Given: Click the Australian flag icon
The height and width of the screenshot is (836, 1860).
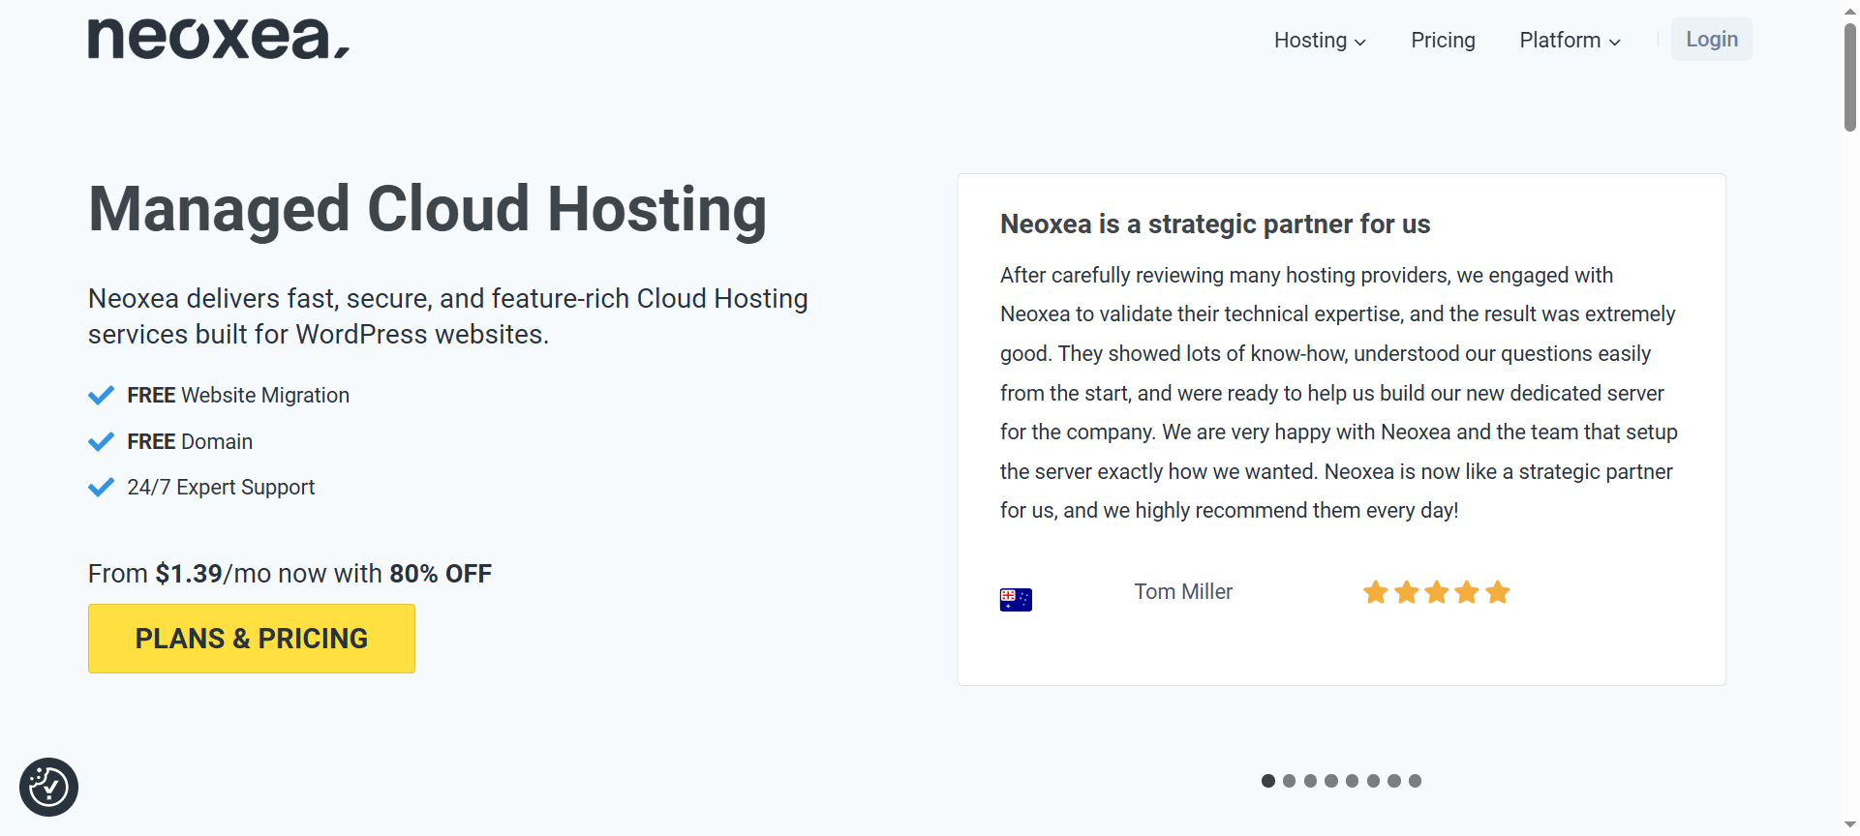Looking at the screenshot, I should pos(1016,600).
